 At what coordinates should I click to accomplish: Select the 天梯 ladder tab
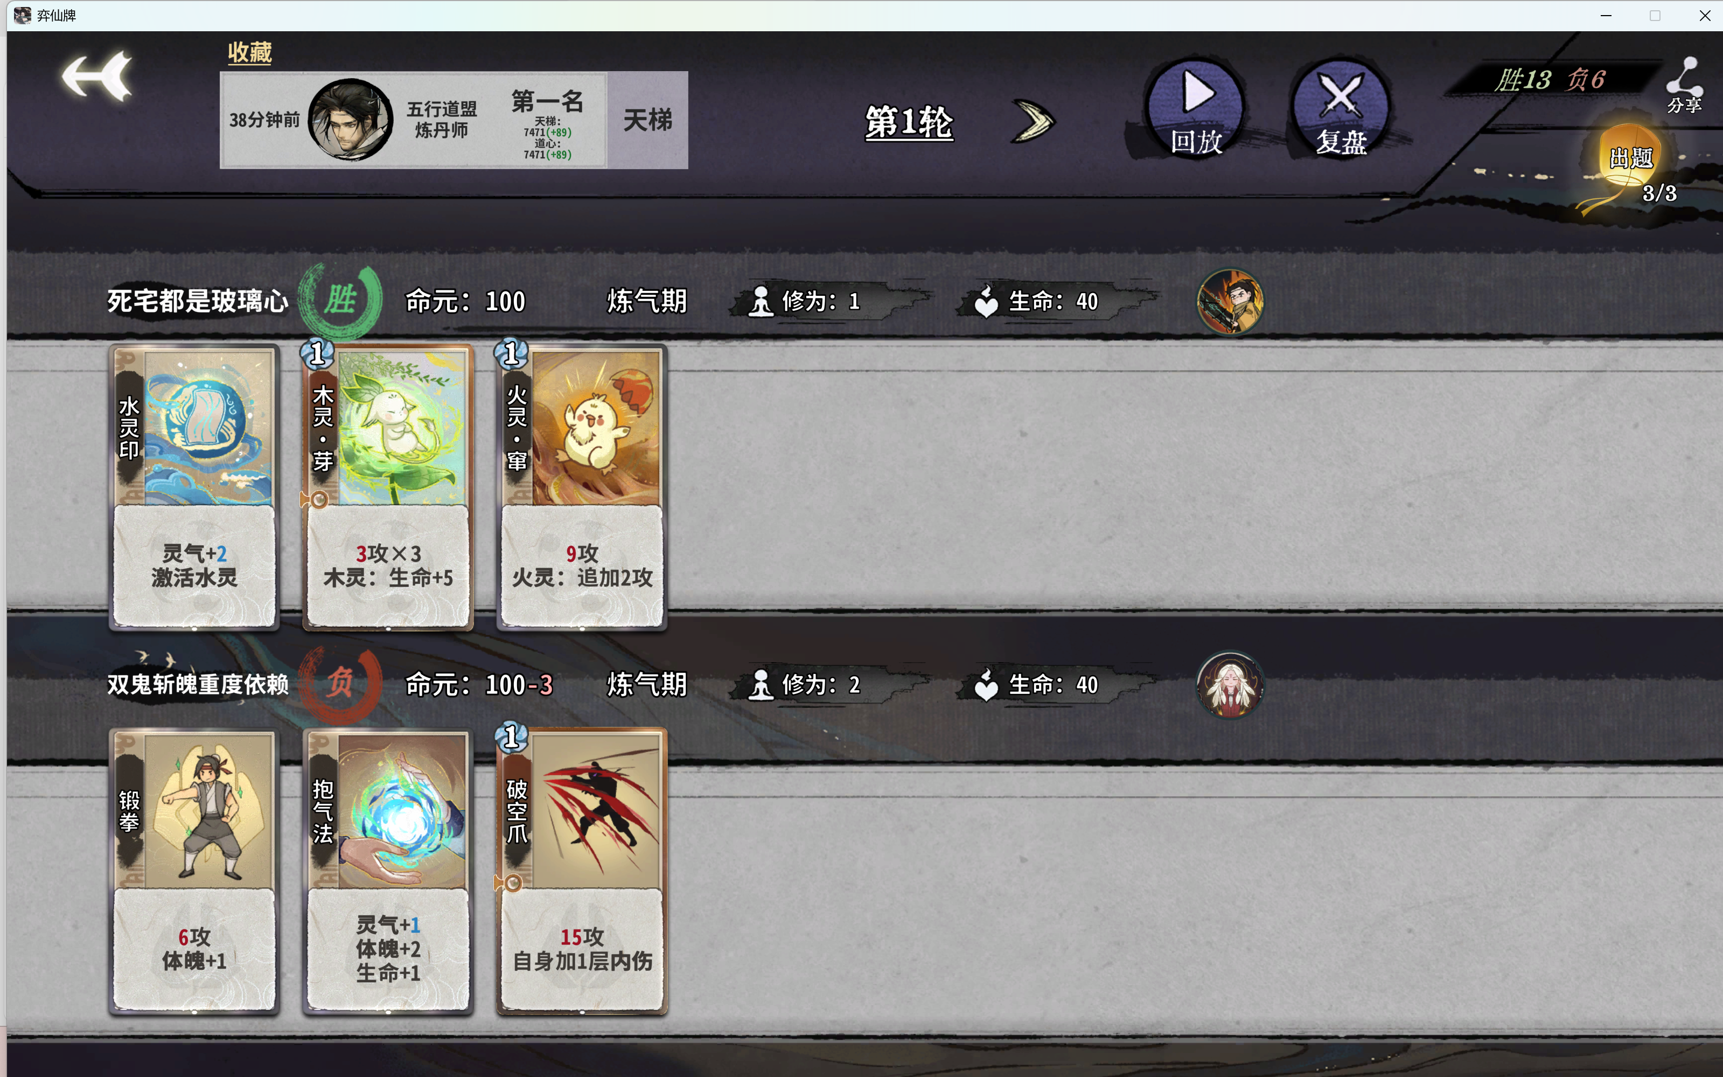click(x=647, y=120)
